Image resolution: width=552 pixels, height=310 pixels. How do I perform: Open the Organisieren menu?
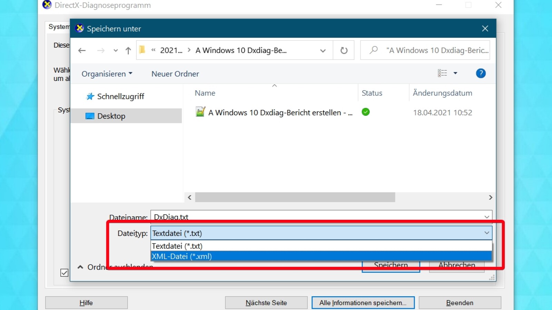(x=107, y=74)
